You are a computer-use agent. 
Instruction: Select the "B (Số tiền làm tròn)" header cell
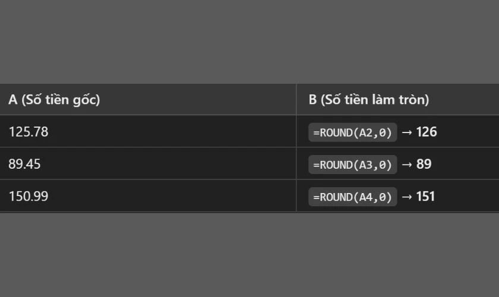coord(368,100)
